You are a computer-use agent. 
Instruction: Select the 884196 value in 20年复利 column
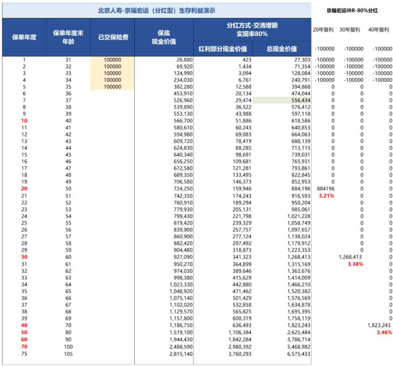click(x=326, y=189)
